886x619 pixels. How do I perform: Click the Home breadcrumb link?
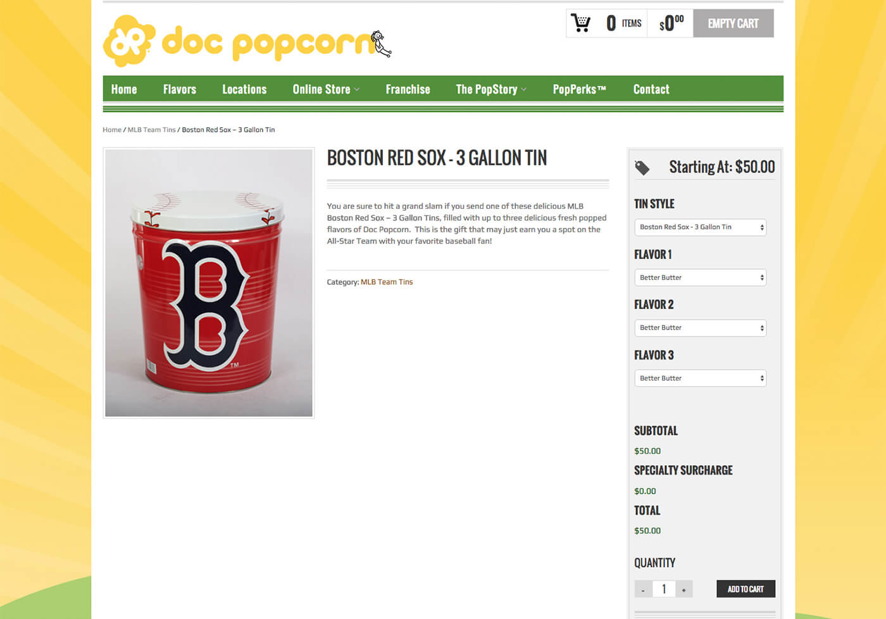click(x=112, y=130)
